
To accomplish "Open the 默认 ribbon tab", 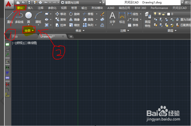I will pyautogui.click(x=20, y=8).
